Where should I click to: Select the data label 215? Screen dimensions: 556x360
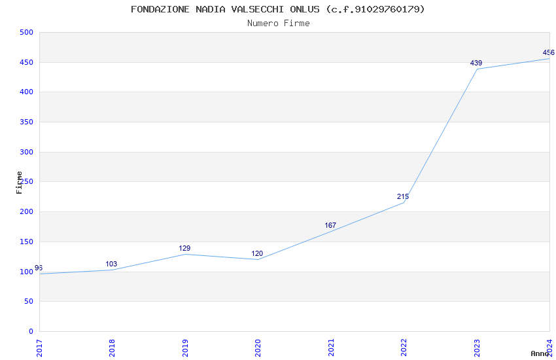(403, 196)
